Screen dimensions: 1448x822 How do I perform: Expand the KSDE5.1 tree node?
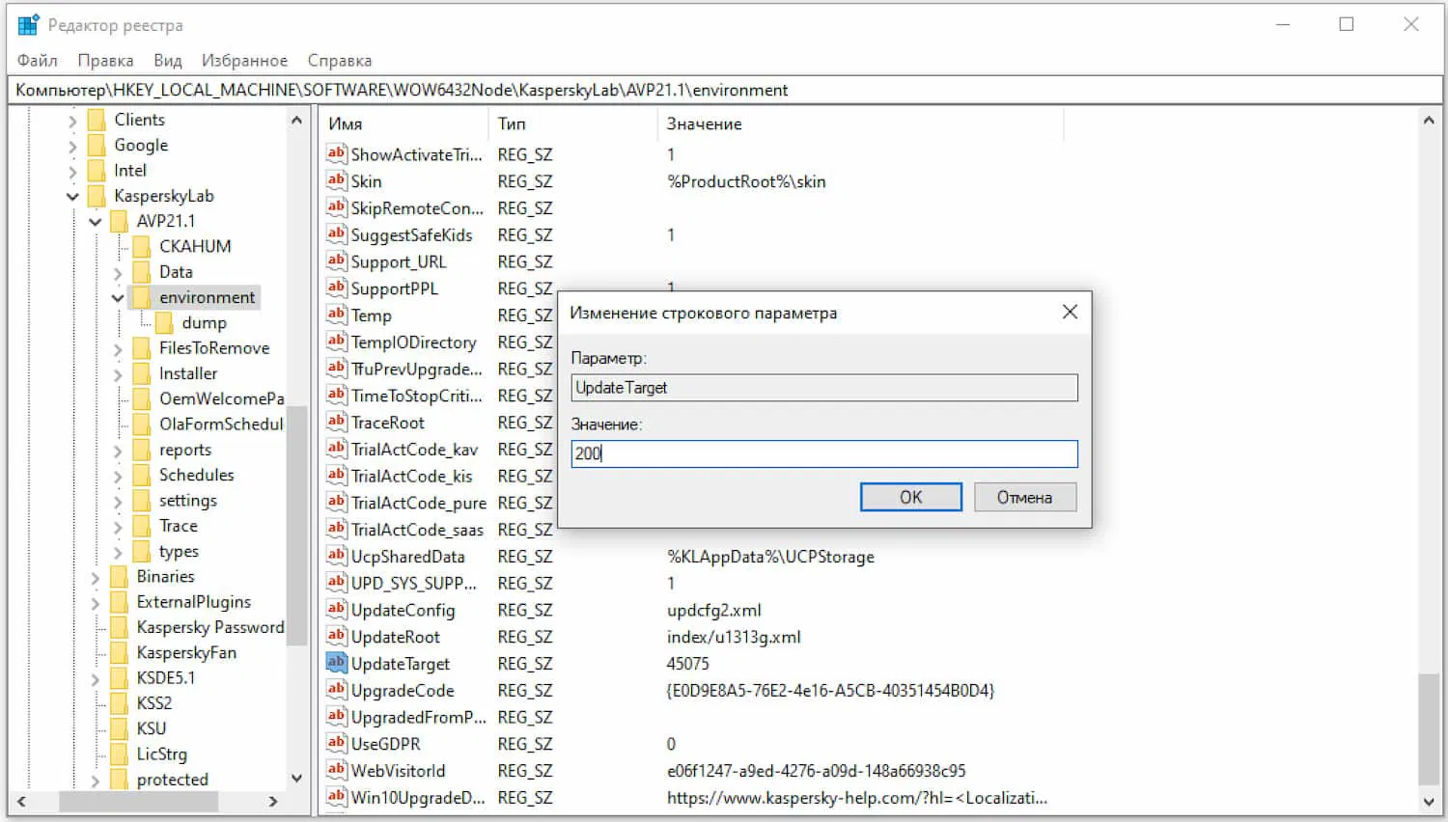(x=95, y=678)
